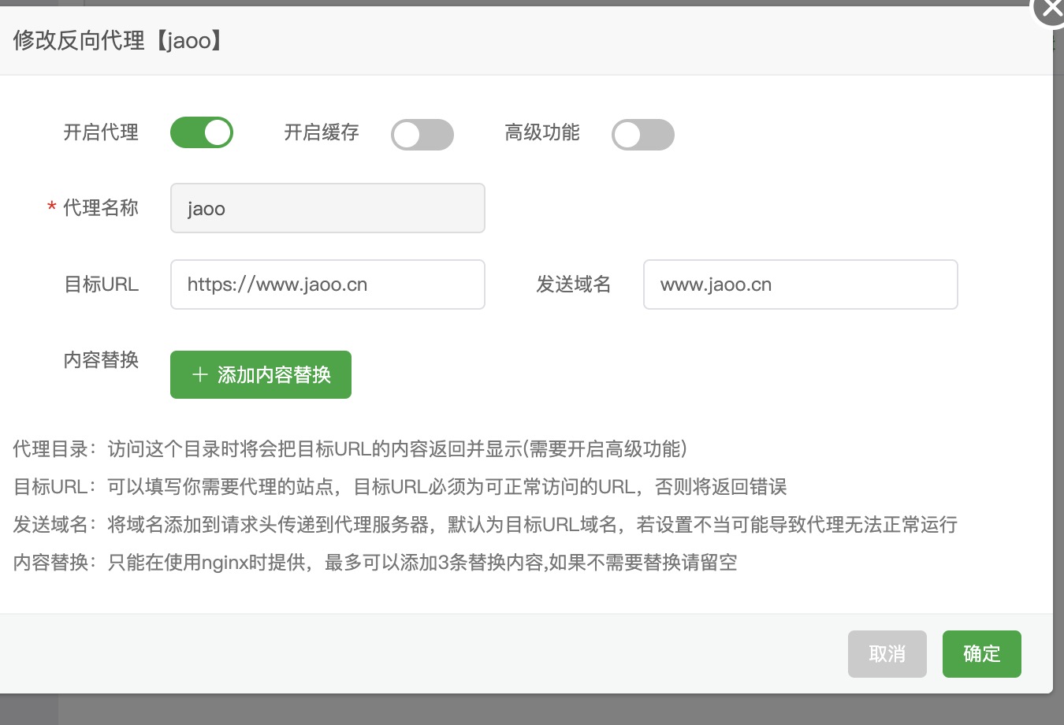The width and height of the screenshot is (1064, 725).
Task: Turn on the 高级功能 switch
Action: pos(643,135)
